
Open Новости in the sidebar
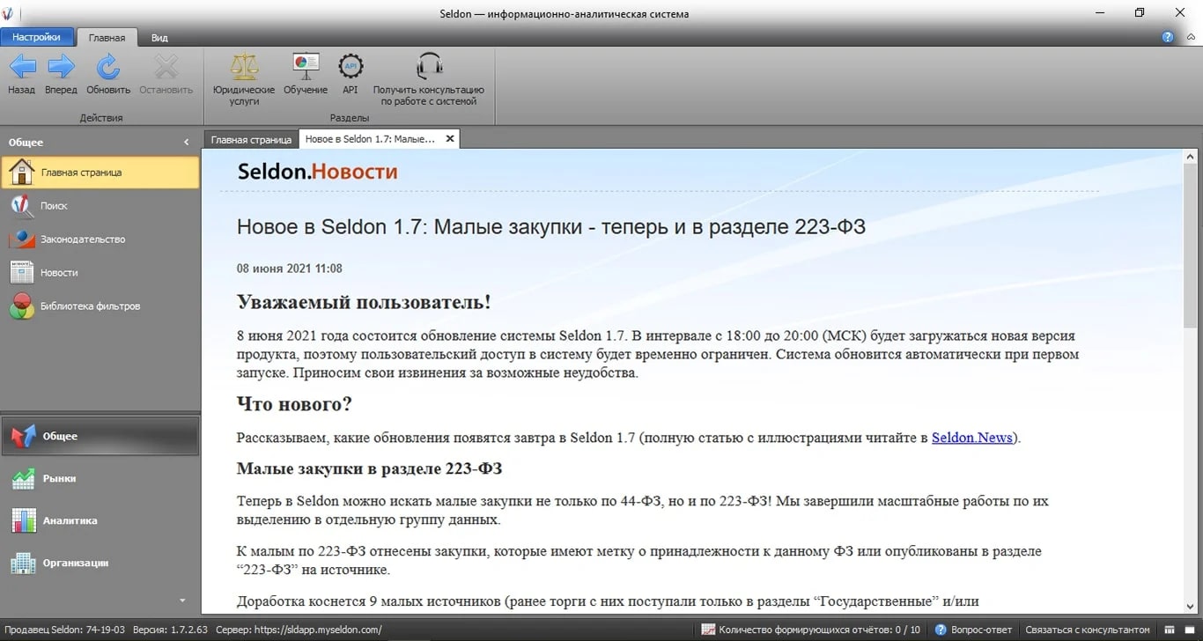pos(100,273)
